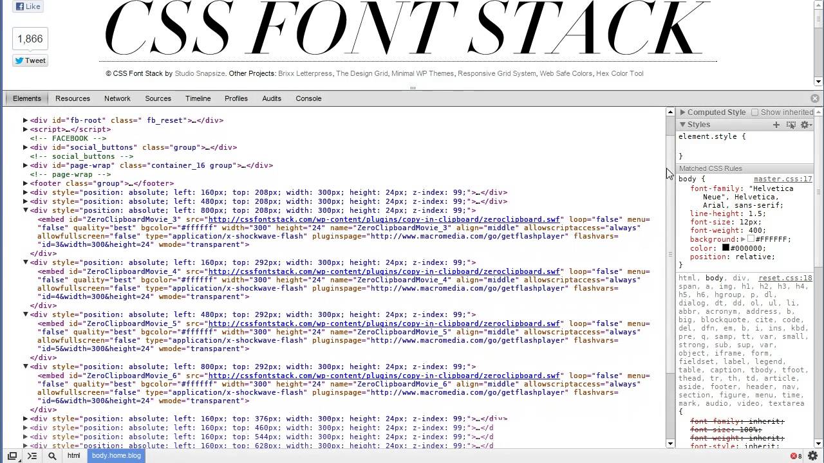Click Elements panel scrollbar down arrow
Viewport: 824px width, 463px height.
(x=670, y=444)
